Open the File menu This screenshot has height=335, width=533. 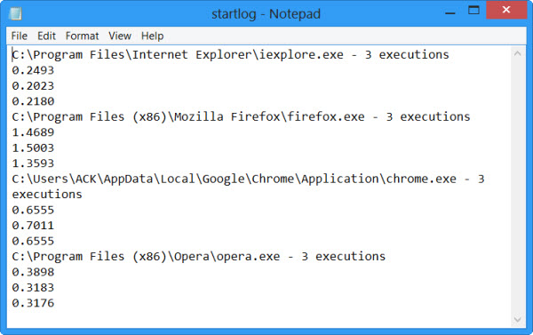point(19,36)
